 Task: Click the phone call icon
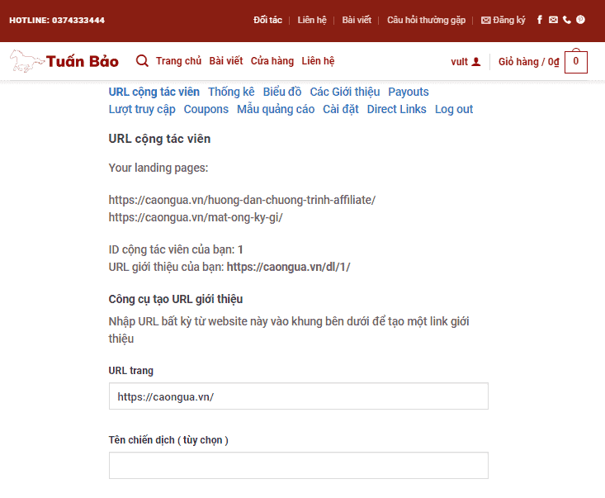click(566, 20)
